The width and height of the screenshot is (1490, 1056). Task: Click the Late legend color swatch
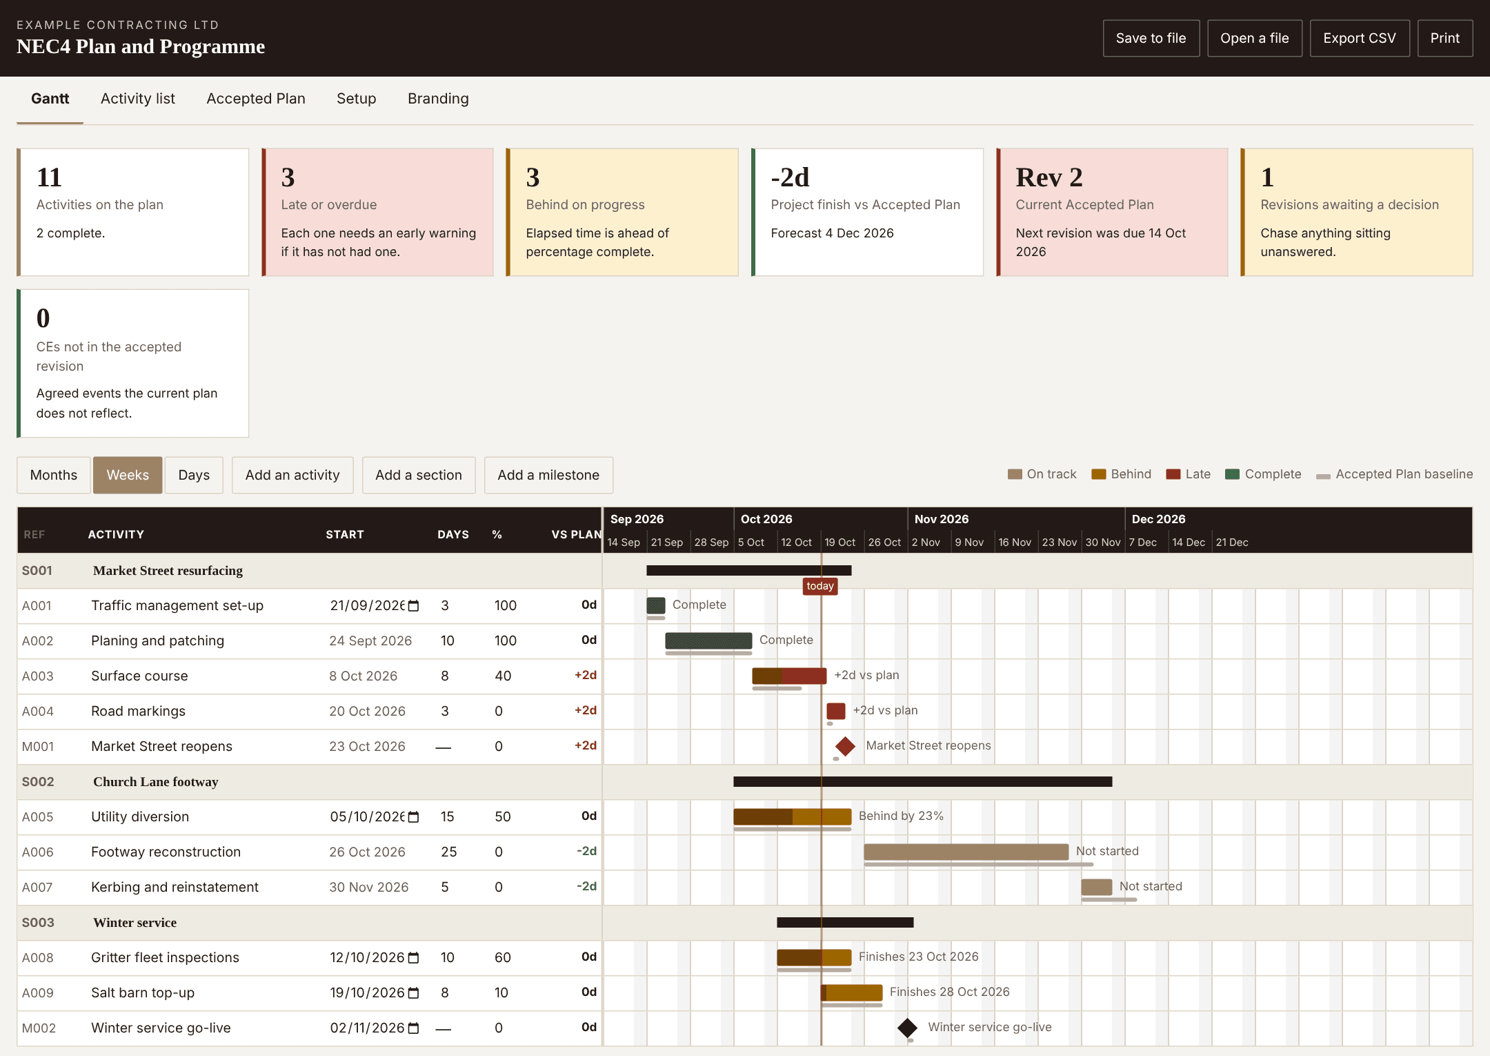pyautogui.click(x=1173, y=474)
